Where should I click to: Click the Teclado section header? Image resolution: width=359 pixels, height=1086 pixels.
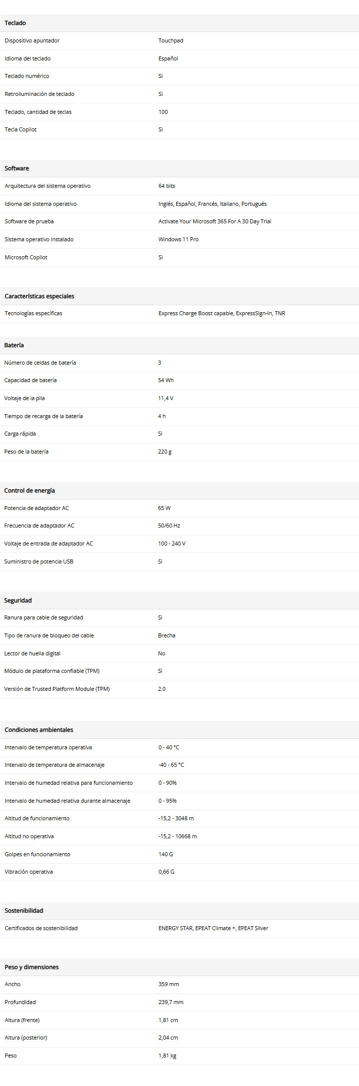pos(15,23)
